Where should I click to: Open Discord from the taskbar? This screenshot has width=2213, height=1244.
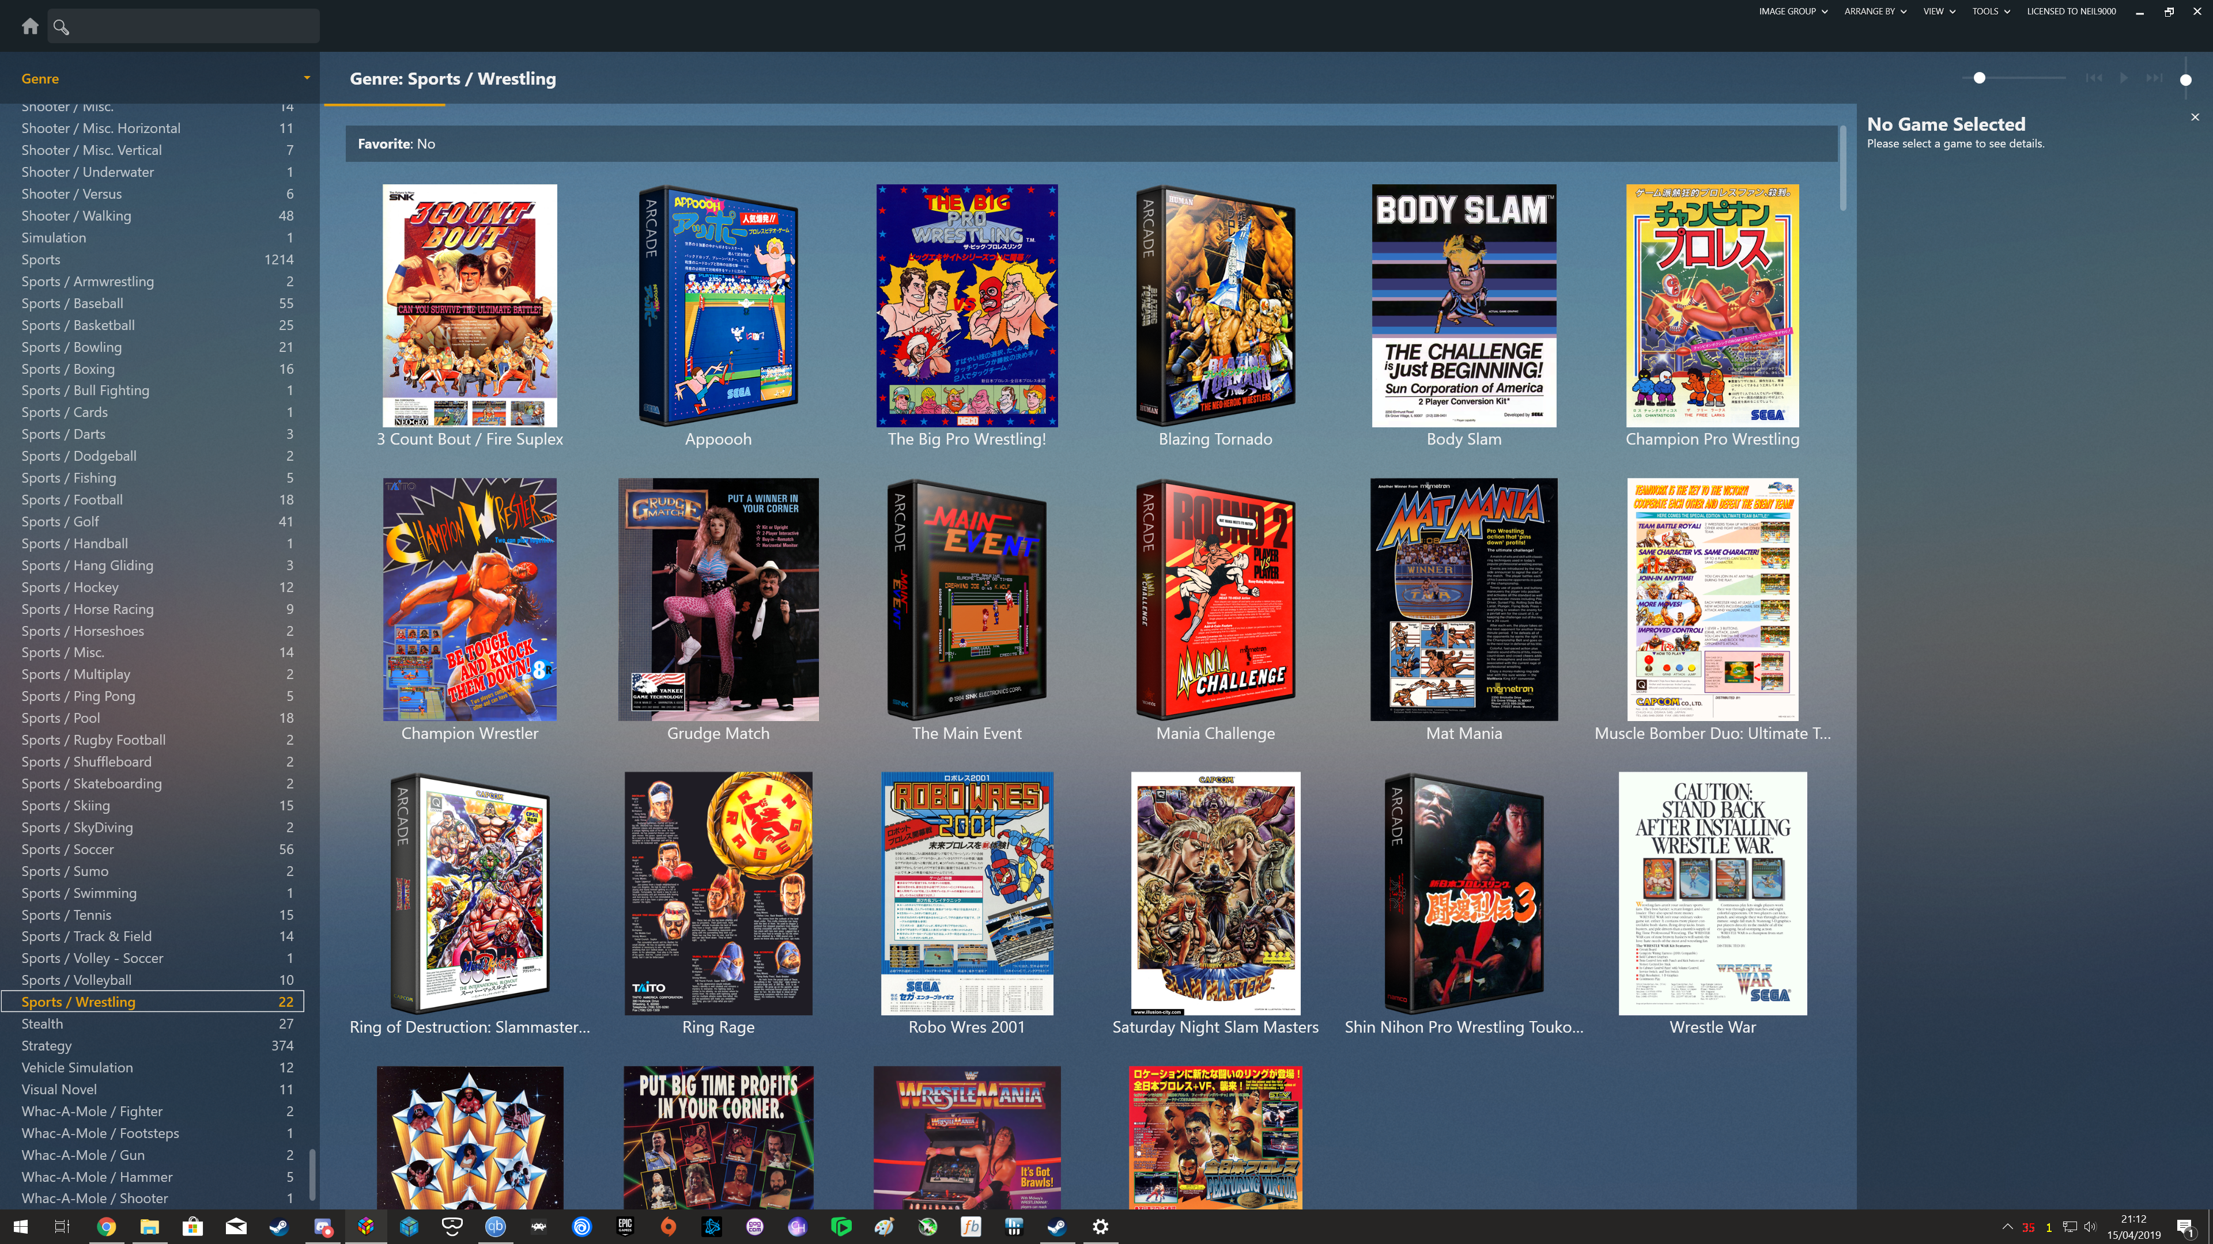pyautogui.click(x=322, y=1227)
